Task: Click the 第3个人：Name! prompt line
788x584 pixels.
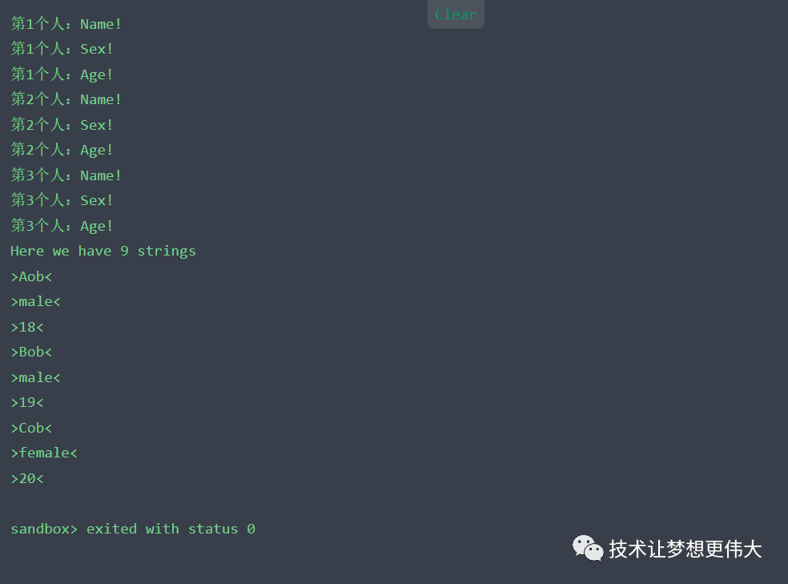Action: coord(66,175)
